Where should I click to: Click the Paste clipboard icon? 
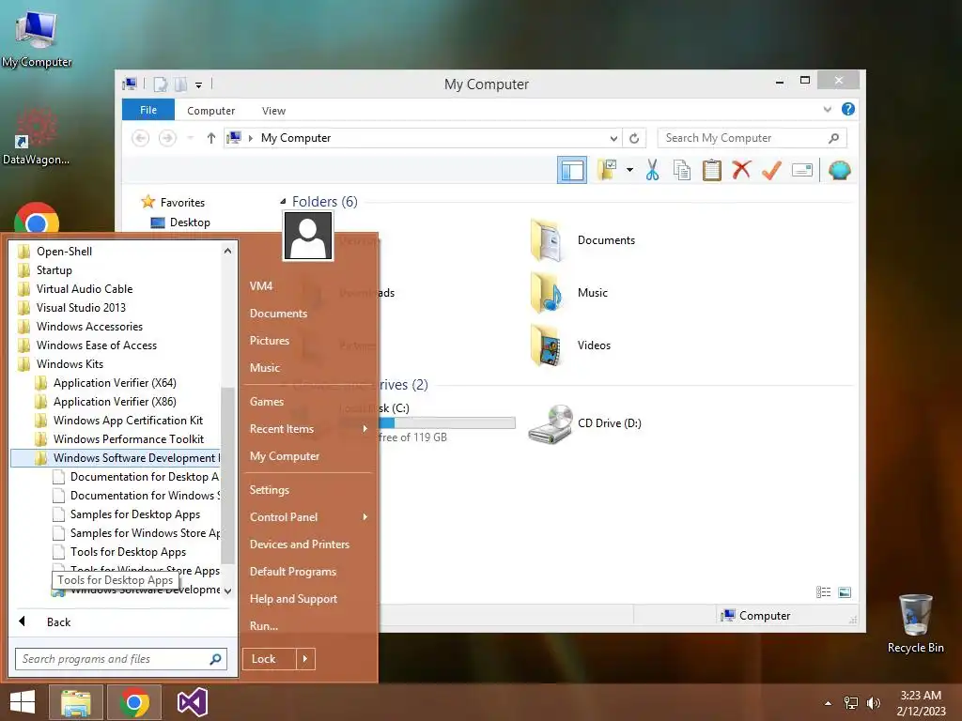click(712, 170)
